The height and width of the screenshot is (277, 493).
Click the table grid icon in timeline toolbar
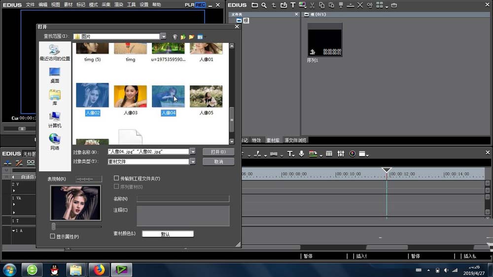click(x=329, y=154)
